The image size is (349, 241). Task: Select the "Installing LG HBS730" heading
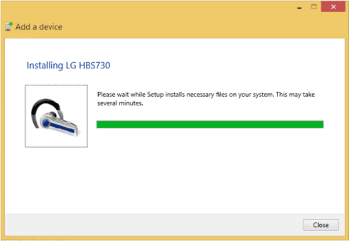click(x=69, y=66)
